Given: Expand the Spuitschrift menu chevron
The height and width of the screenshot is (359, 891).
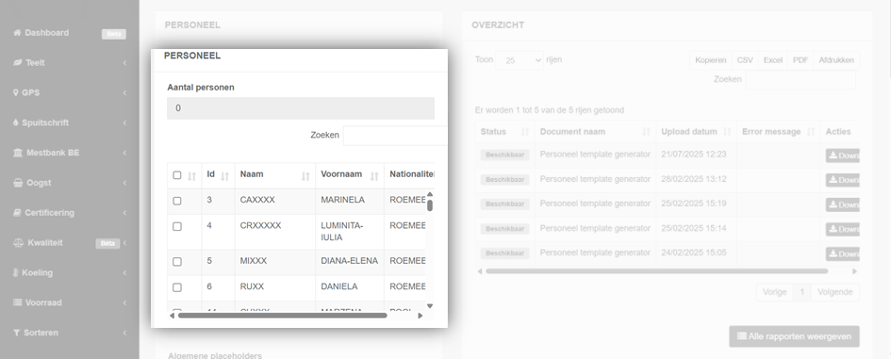Looking at the screenshot, I should click(124, 122).
